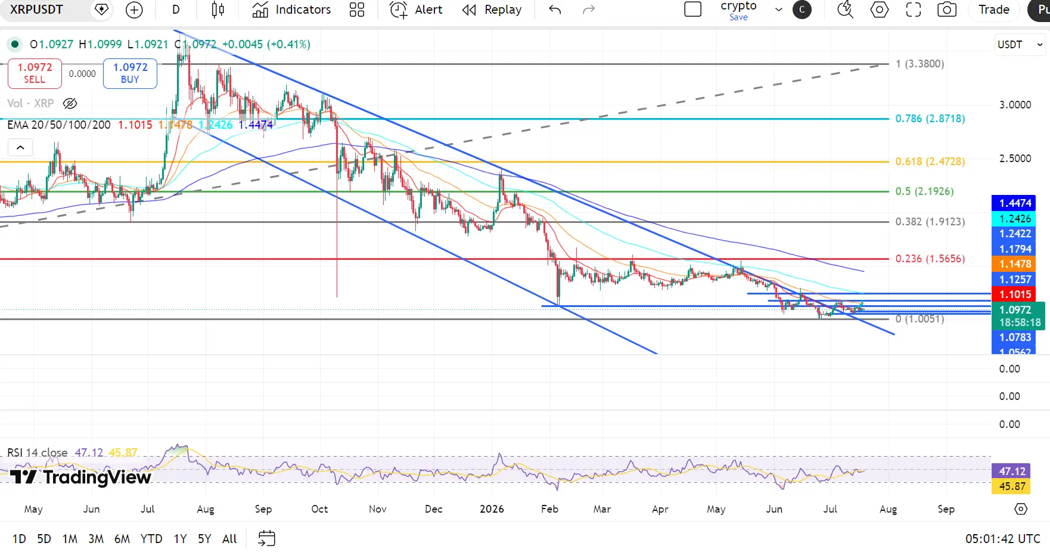This screenshot has height=555, width=1050.
Task: Toggle the price scale settings at the bottom right
Action: [x=1021, y=509]
